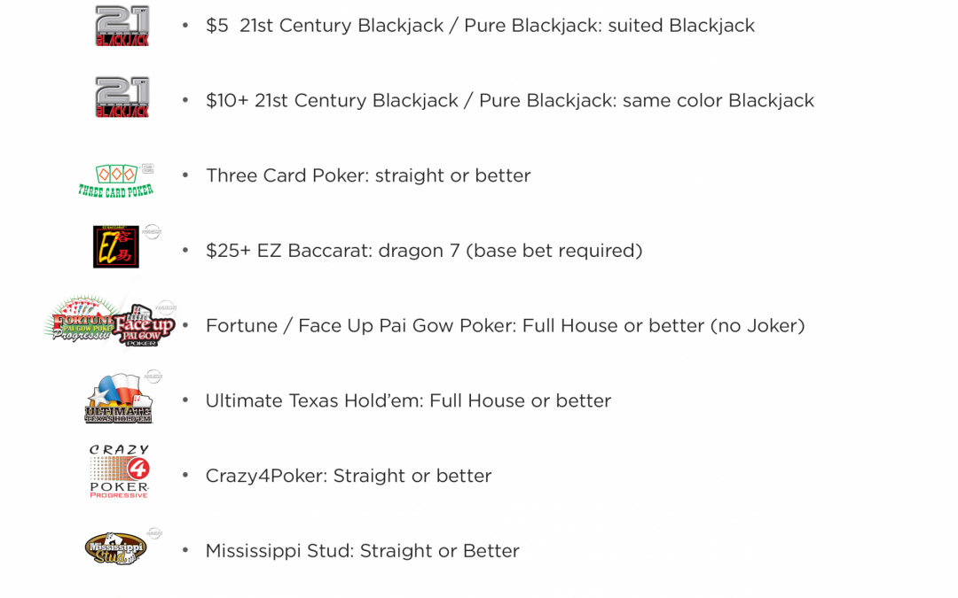The width and height of the screenshot is (958, 598).
Task: Select the "$10+ 21st Century Blackjack" same color text
Action: click(x=509, y=101)
